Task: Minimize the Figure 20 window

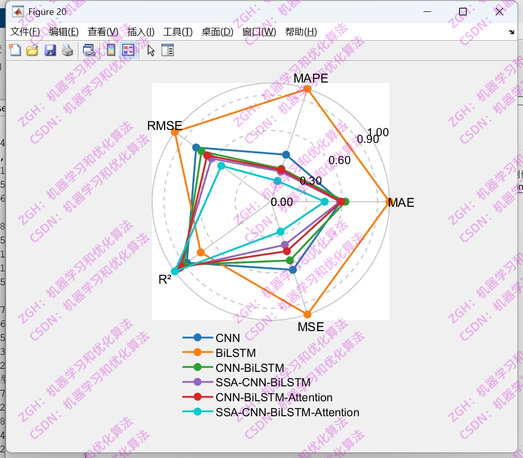Action: tap(427, 12)
